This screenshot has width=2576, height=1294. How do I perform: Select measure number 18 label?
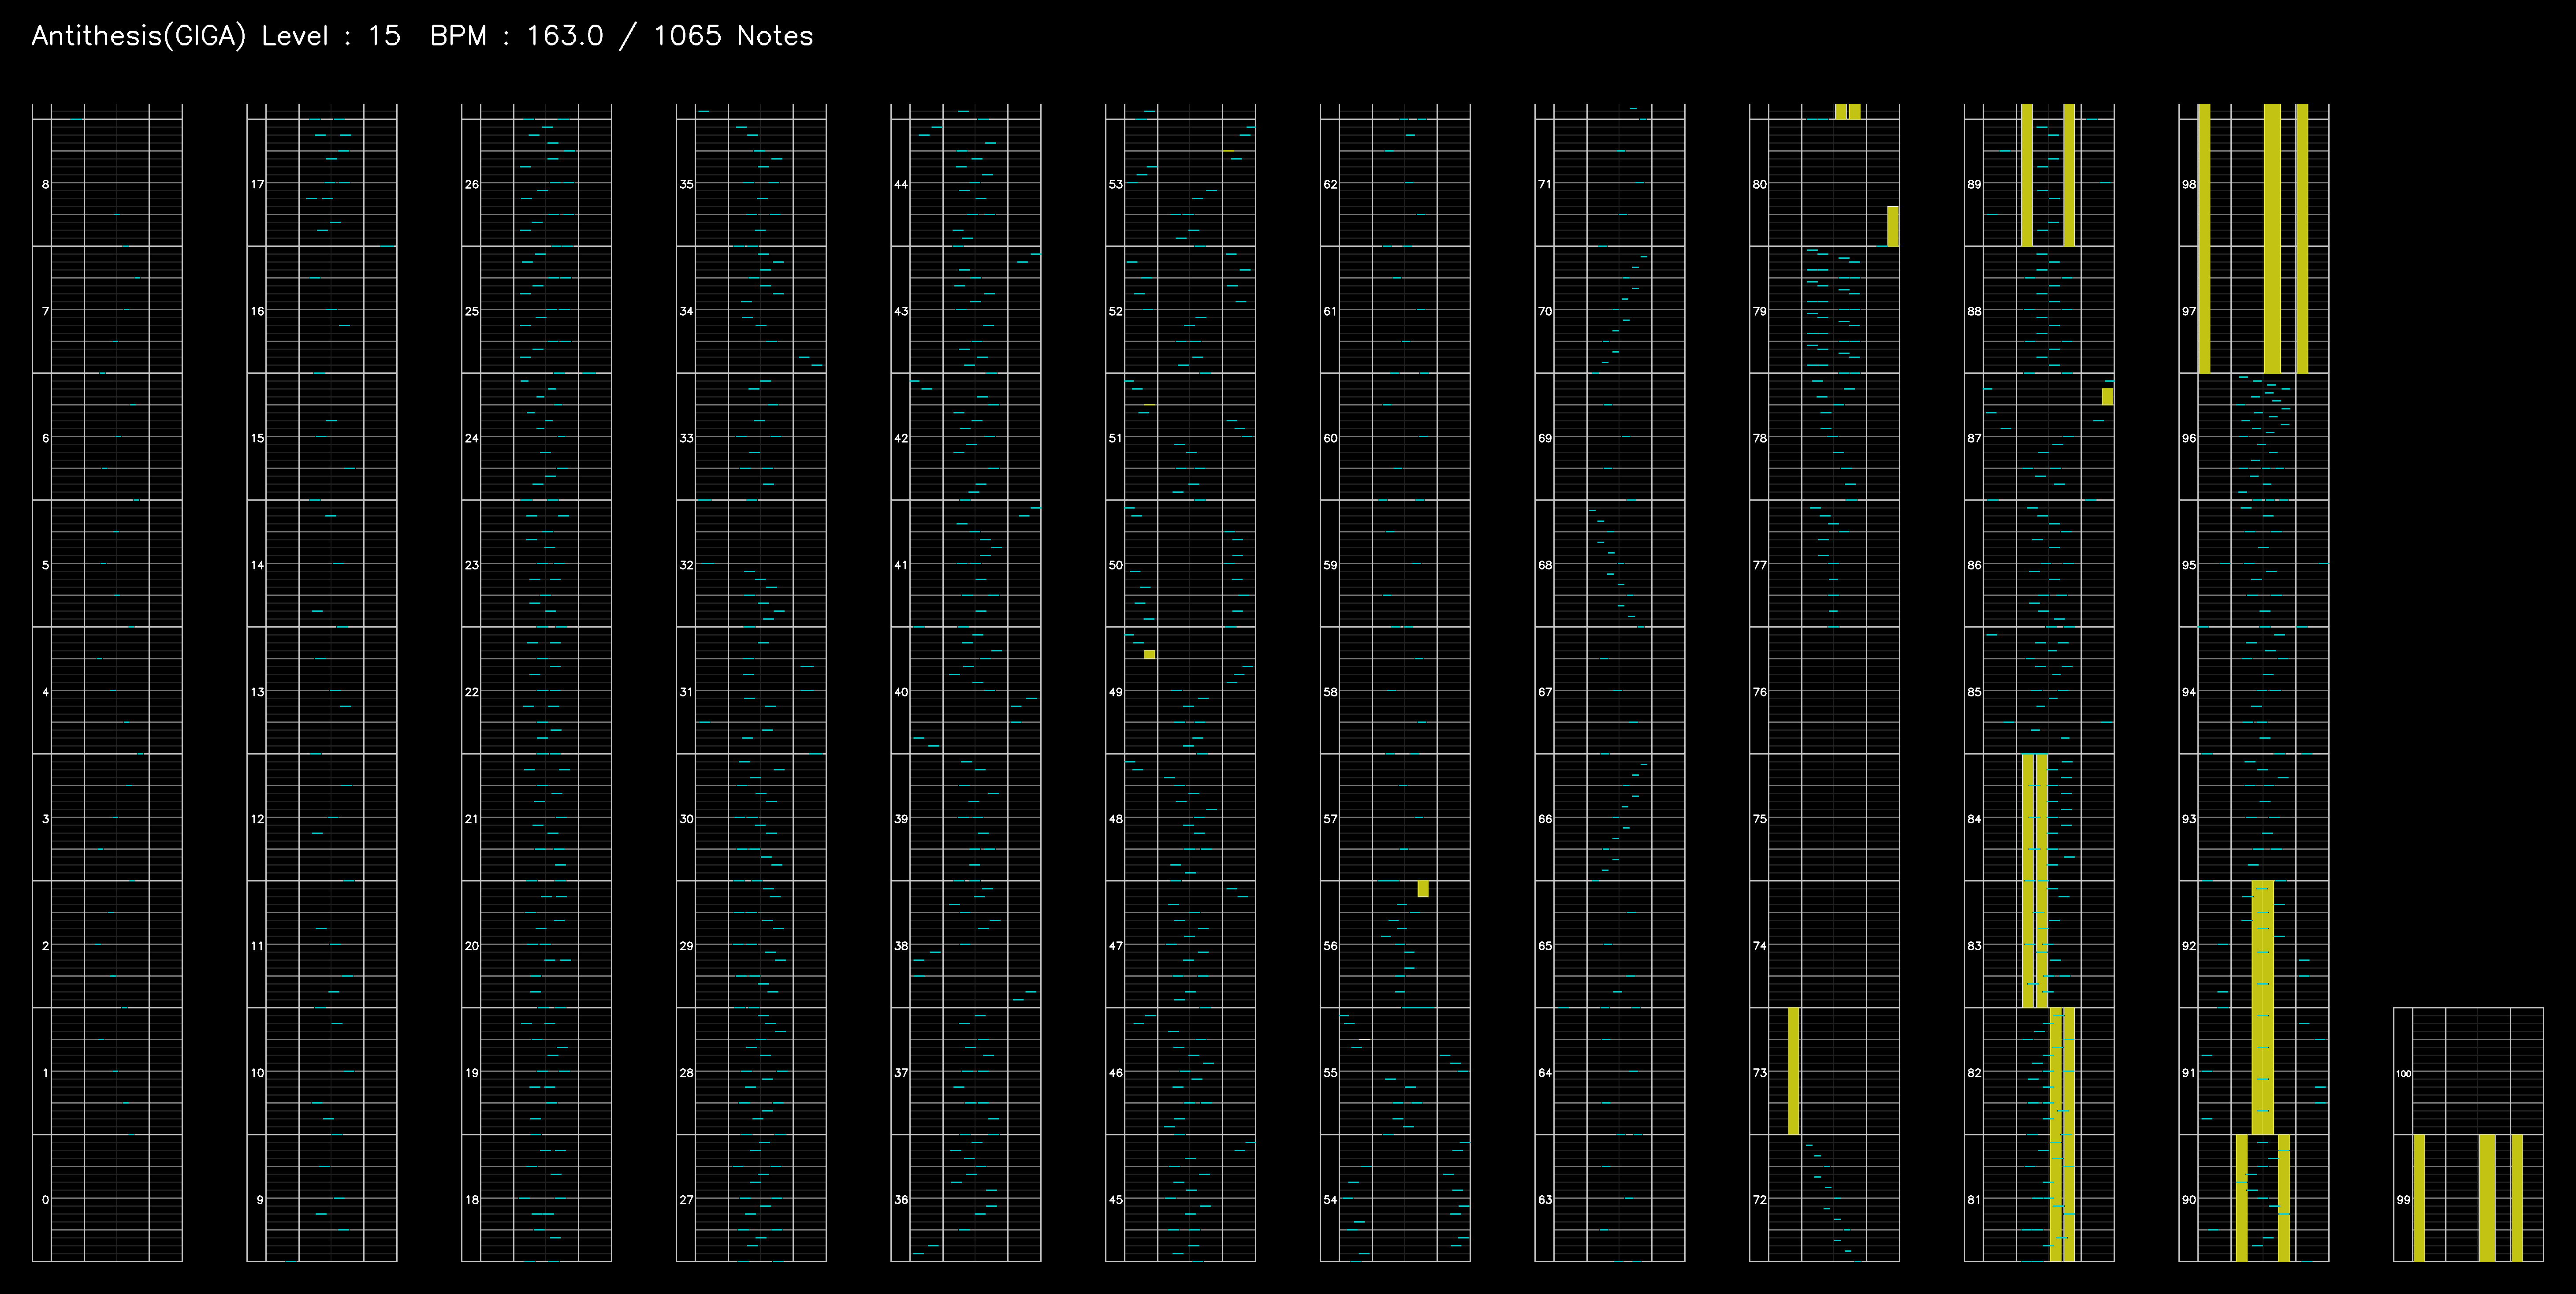click(x=472, y=1199)
